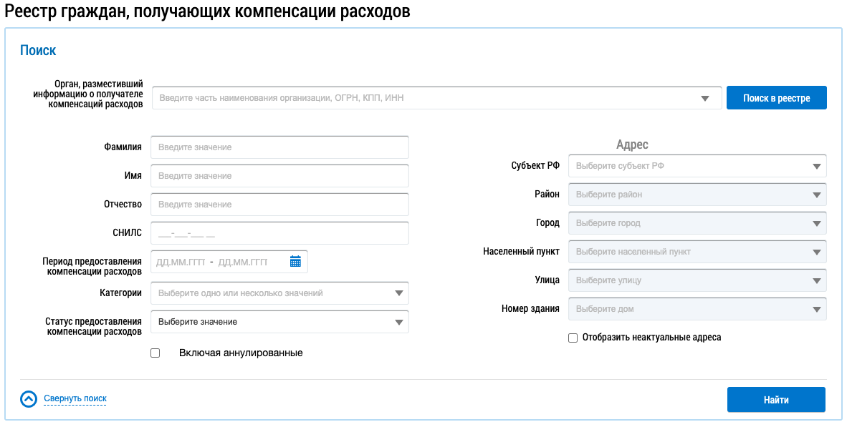The width and height of the screenshot is (847, 427).
Task: Tick 'Отобразить неактуальные адреса' checkbox
Action: click(x=573, y=338)
